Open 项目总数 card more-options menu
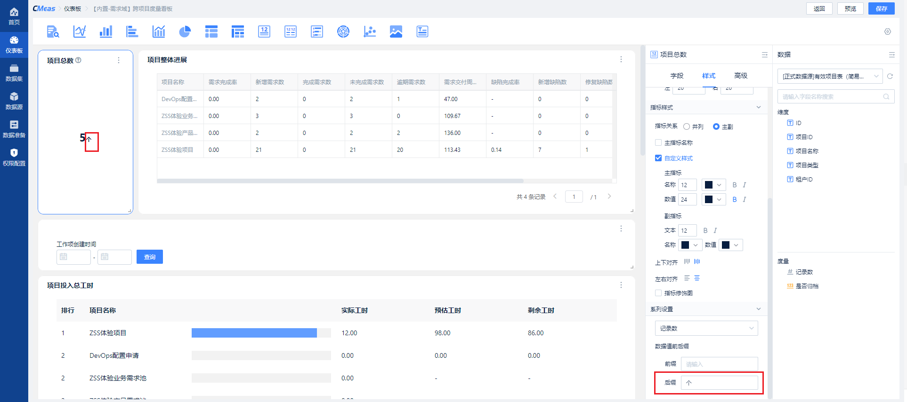The height and width of the screenshot is (402, 907). click(x=119, y=60)
